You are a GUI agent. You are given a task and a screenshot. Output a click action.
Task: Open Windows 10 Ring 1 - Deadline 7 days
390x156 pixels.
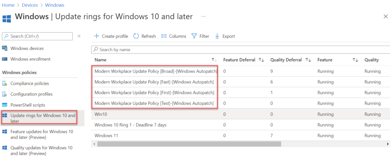click(131, 125)
